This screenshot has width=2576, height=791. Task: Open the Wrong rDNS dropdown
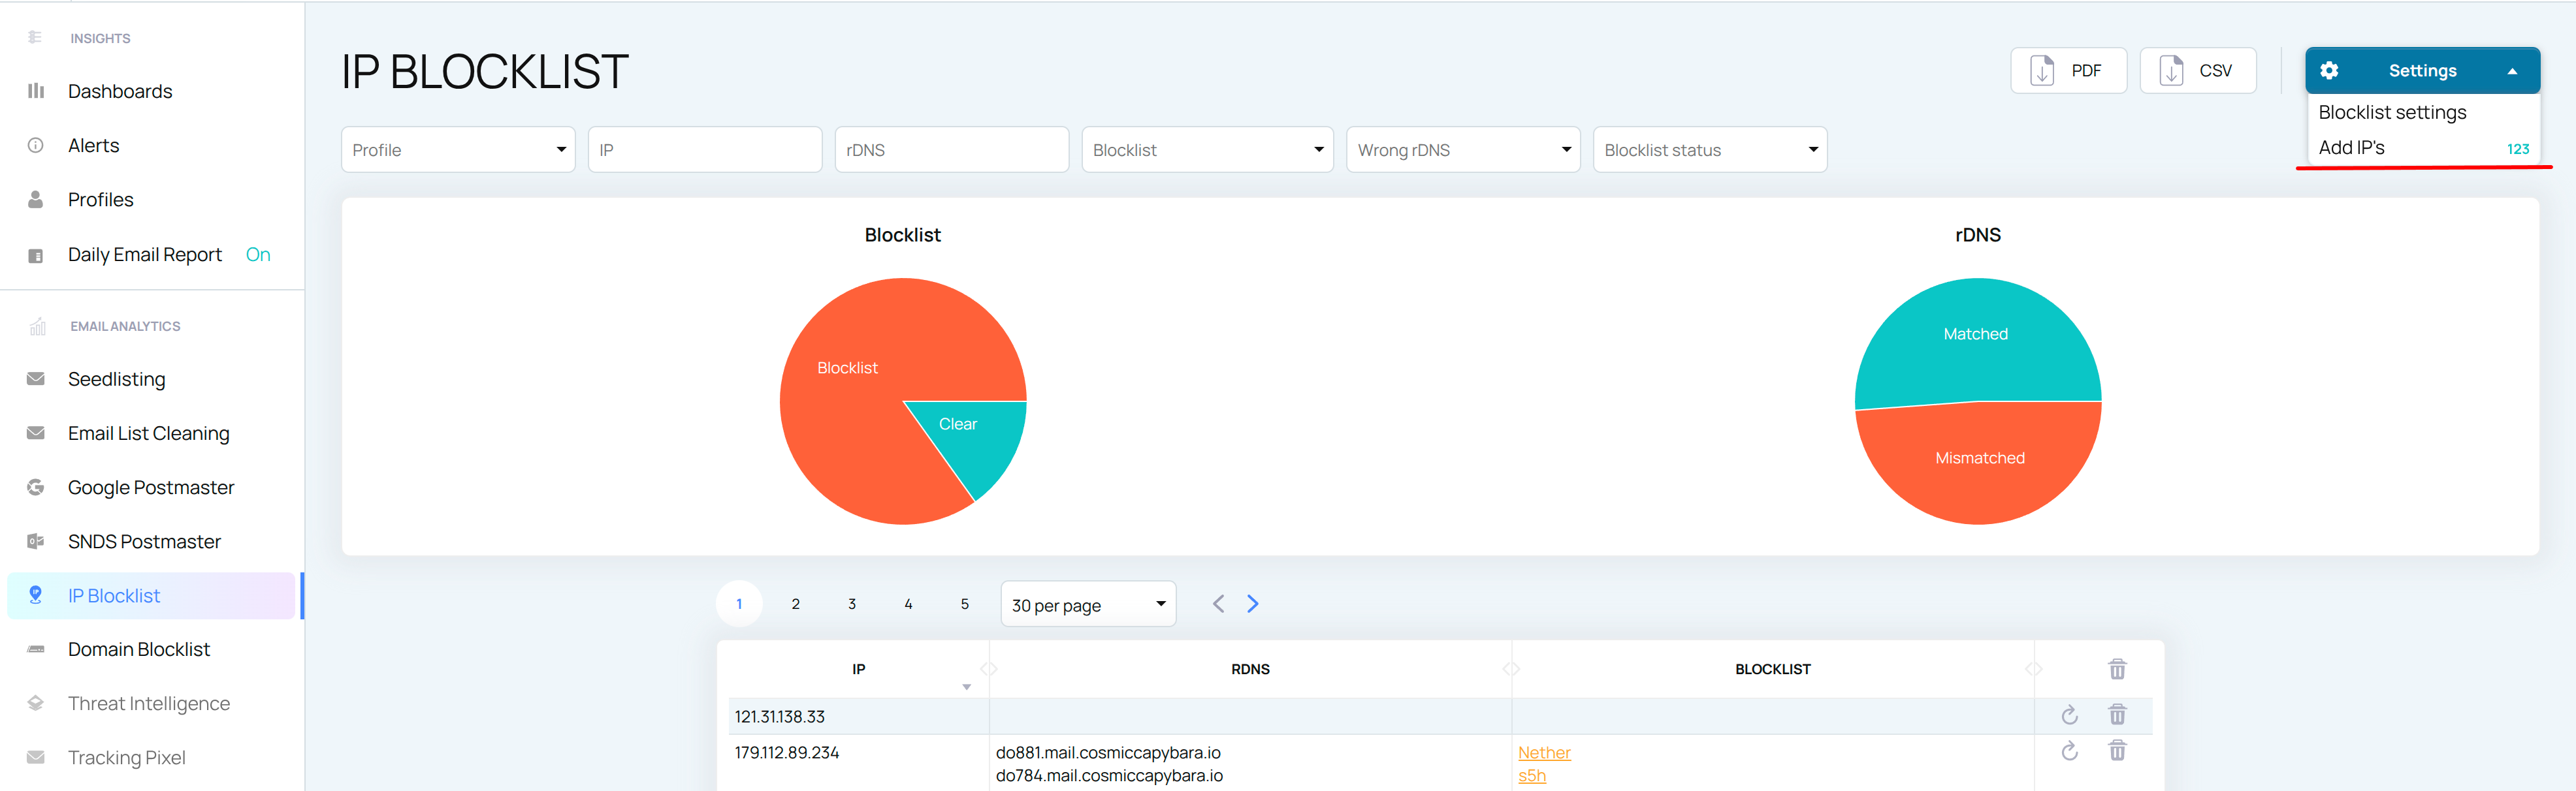(x=1463, y=150)
